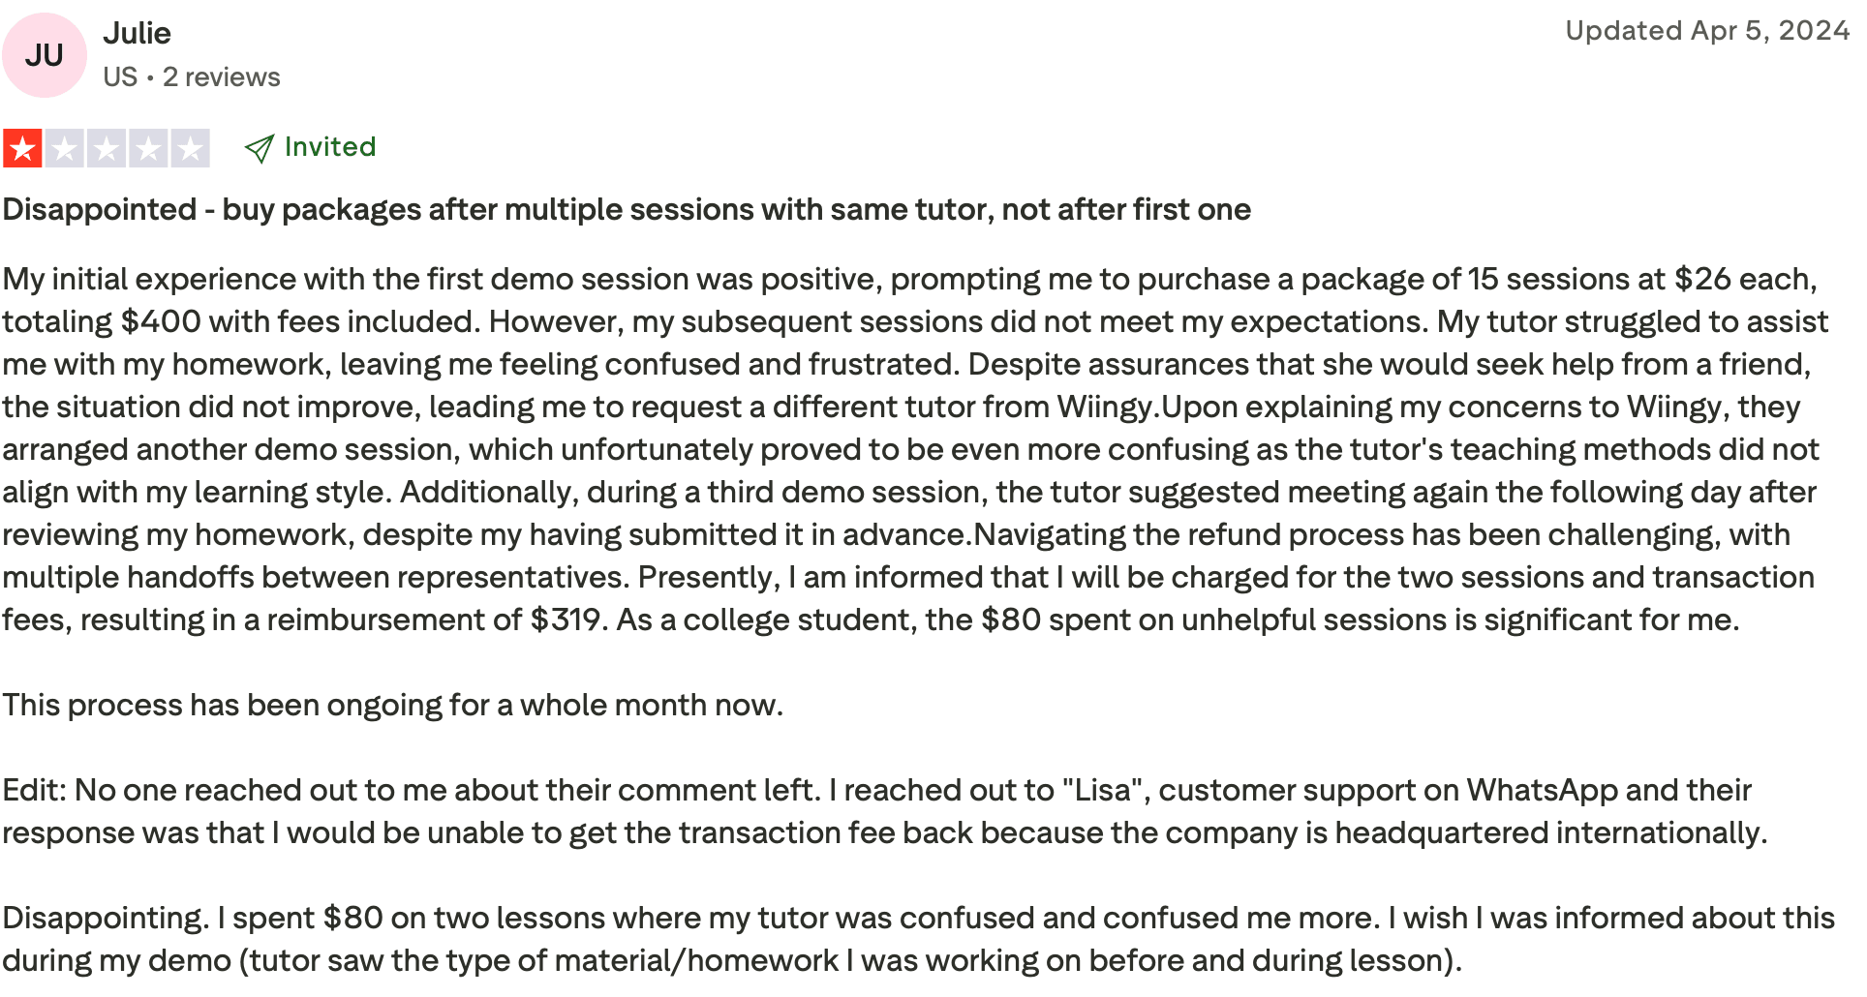This screenshot has width=1867, height=997.
Task: Click the word "WhatsApp" in the edit
Action: [1542, 790]
